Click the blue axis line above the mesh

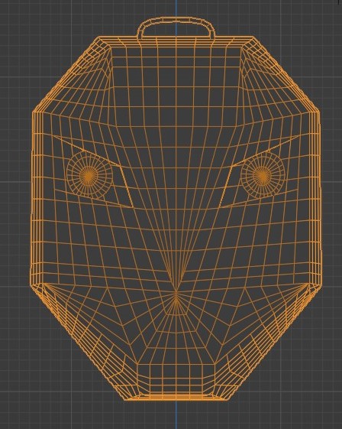176,8
